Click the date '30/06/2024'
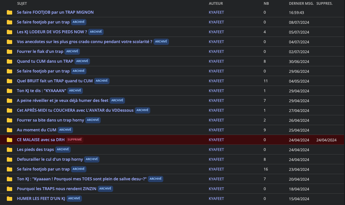The height and width of the screenshot is (205, 345). pyautogui.click(x=299, y=62)
